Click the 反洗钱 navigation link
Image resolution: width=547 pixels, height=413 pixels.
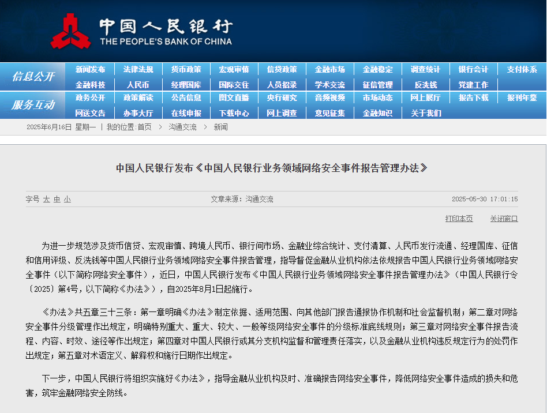(x=425, y=84)
